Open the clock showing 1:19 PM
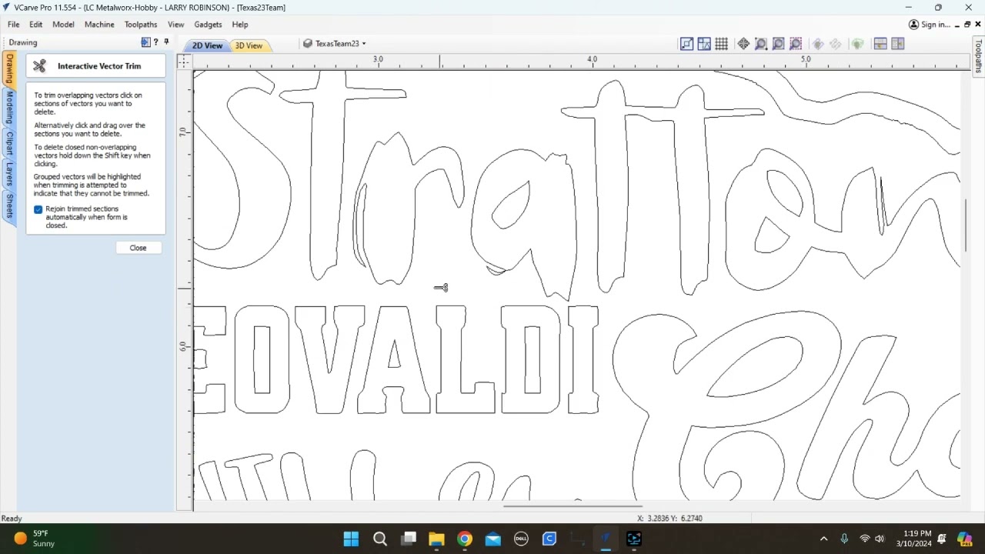The height and width of the screenshot is (554, 985). 913,539
